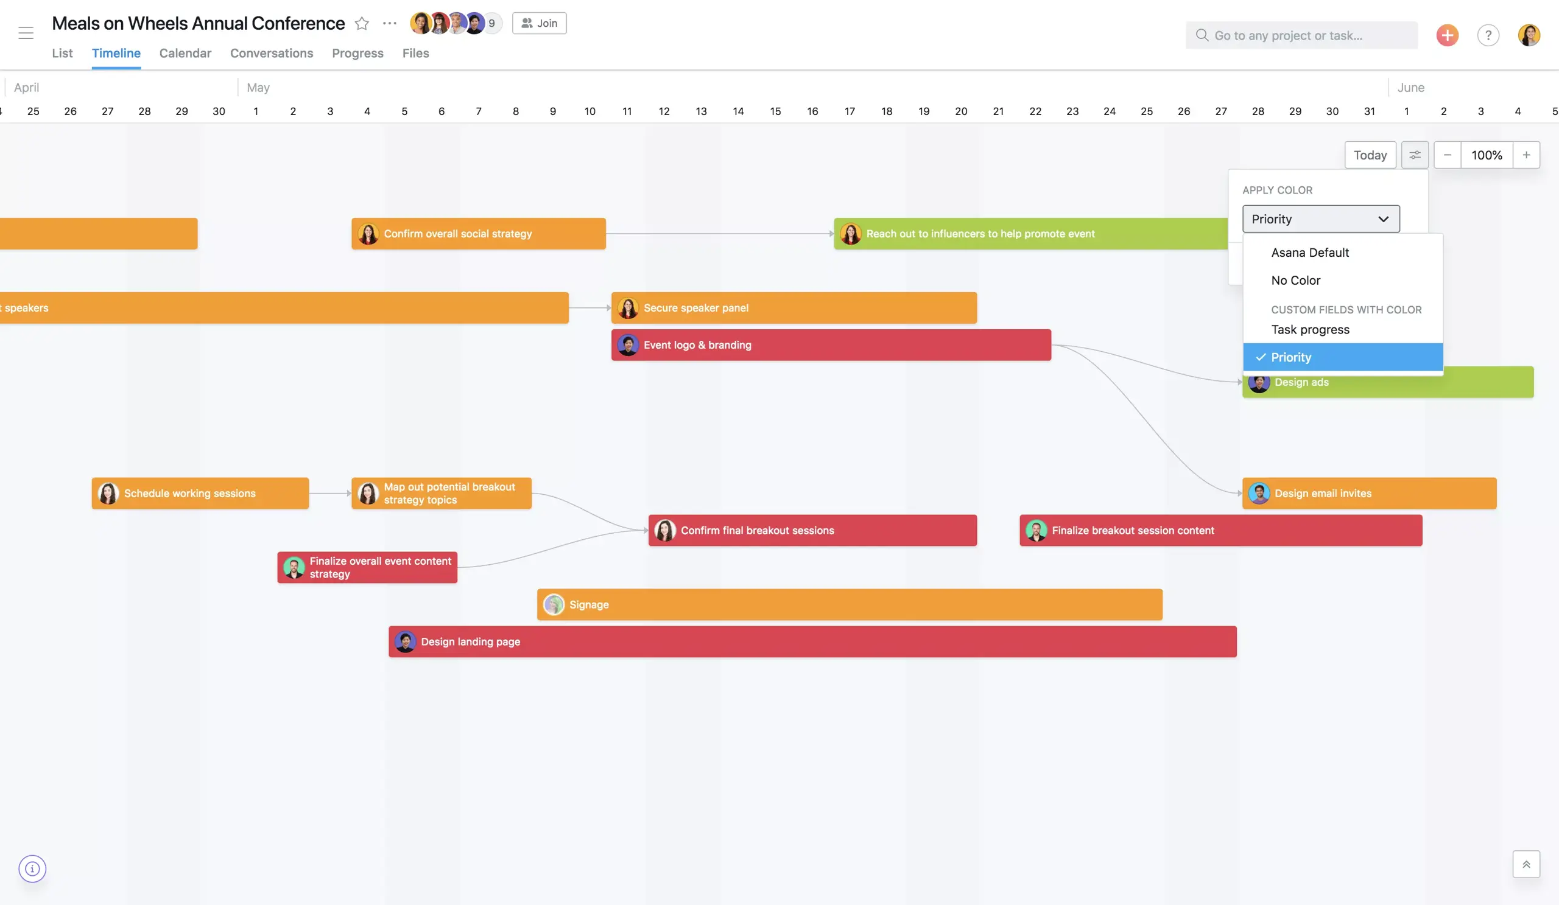
Task: Click the help question mark icon
Action: [1488, 35]
